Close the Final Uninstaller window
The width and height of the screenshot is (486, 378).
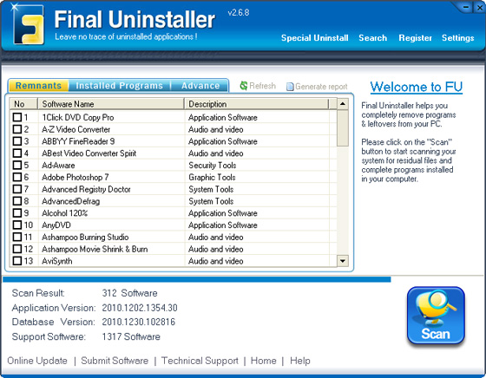(479, 8)
